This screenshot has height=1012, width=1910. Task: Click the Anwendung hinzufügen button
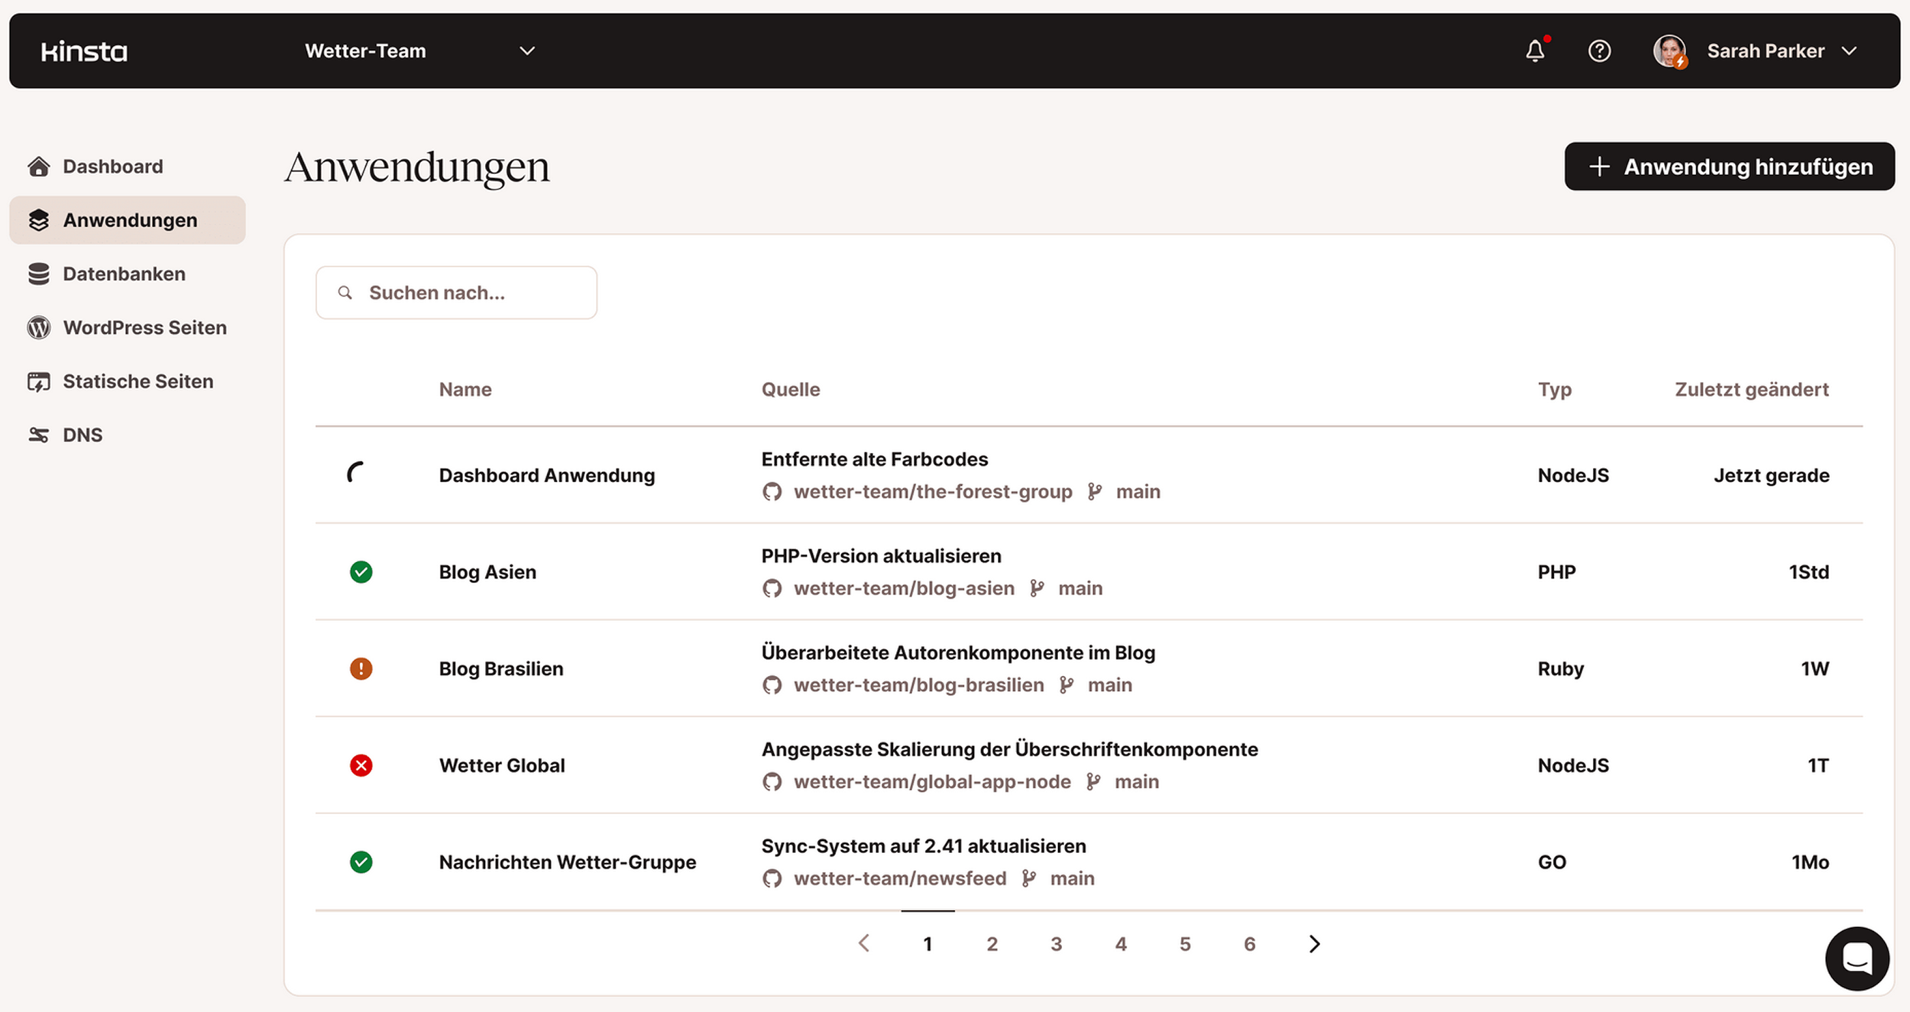pyautogui.click(x=1729, y=167)
